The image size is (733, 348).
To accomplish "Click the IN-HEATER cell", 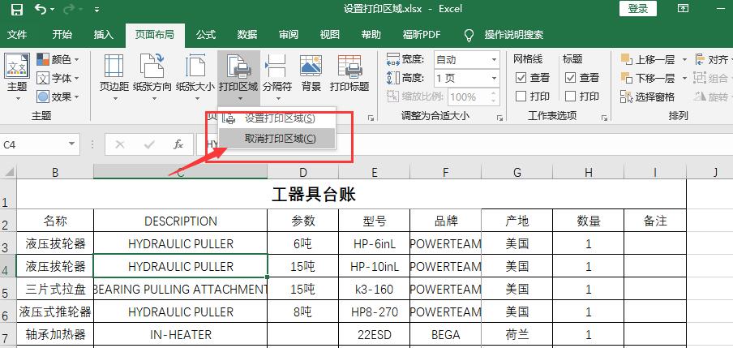I will [181, 334].
